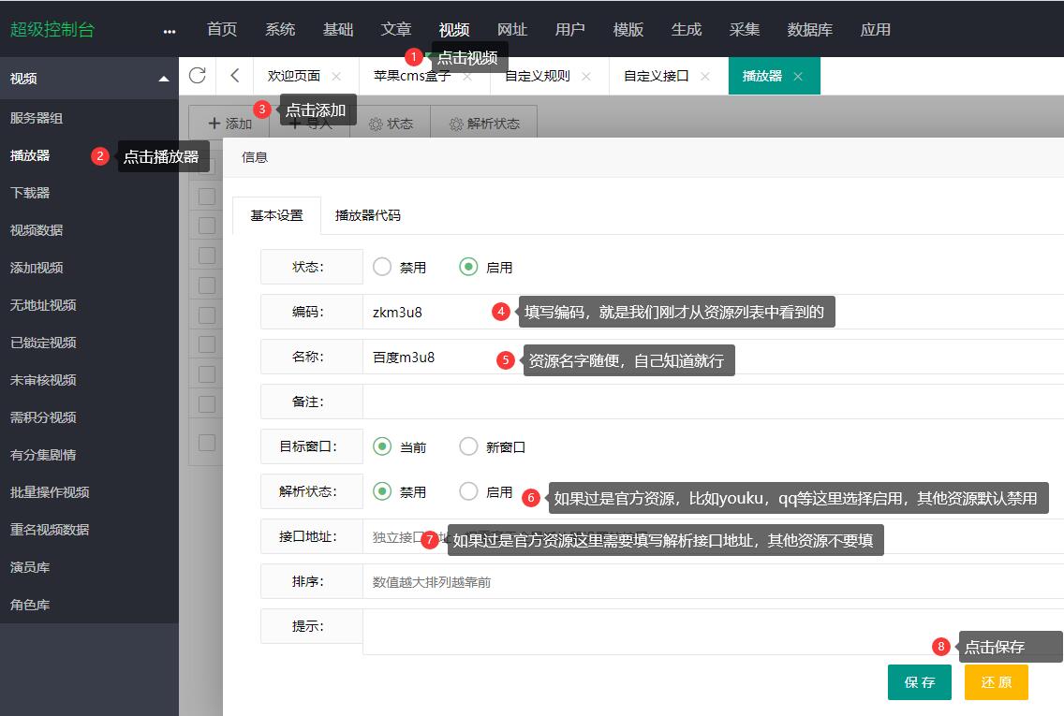Close the 播放器 tab with its x icon
This screenshot has height=716, width=1064.
pyautogui.click(x=798, y=78)
